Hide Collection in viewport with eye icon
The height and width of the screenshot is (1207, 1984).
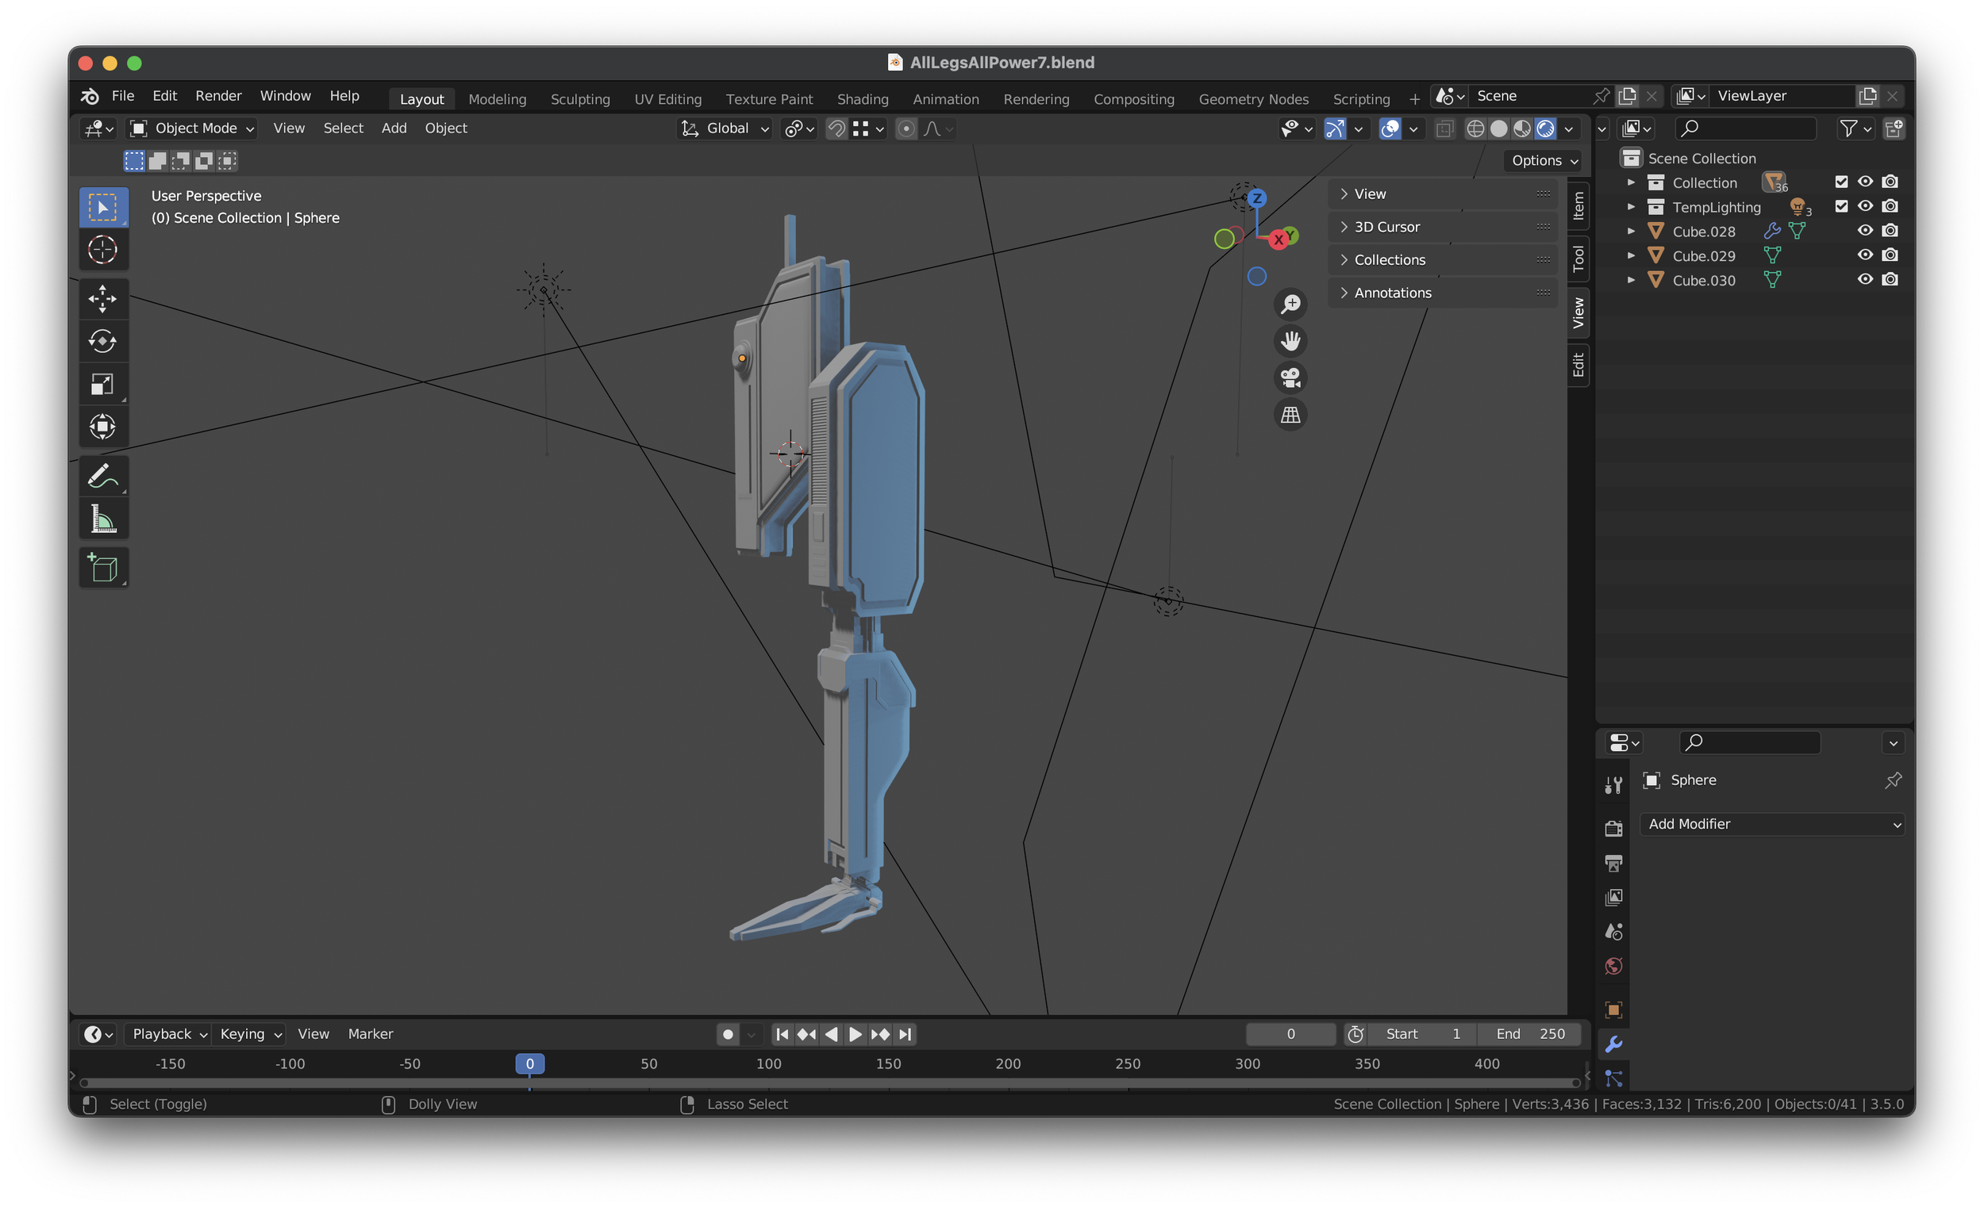coord(1865,182)
